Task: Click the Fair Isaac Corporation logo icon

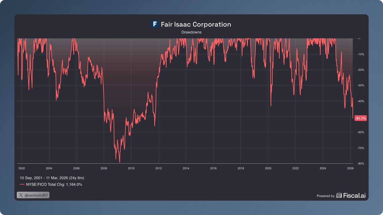Action: pyautogui.click(x=155, y=24)
